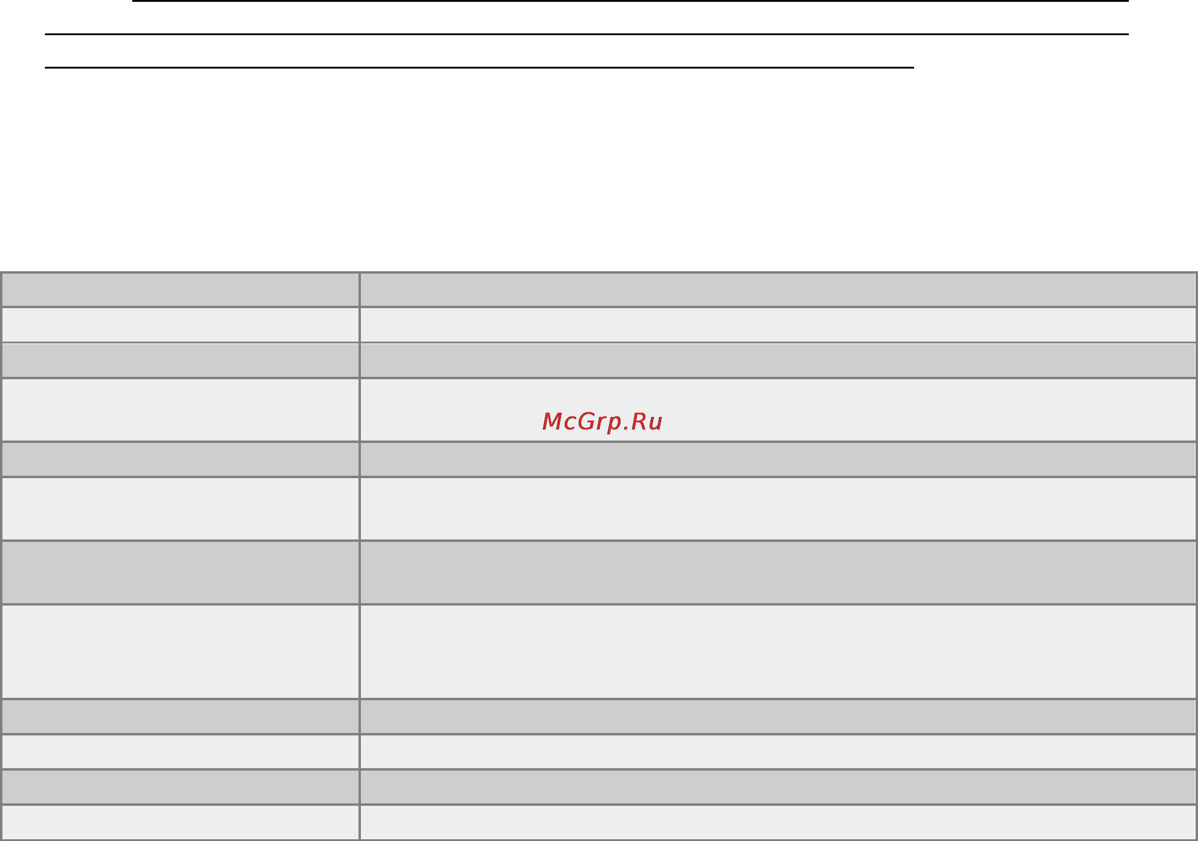Click the shortest underlined heading line

point(479,67)
